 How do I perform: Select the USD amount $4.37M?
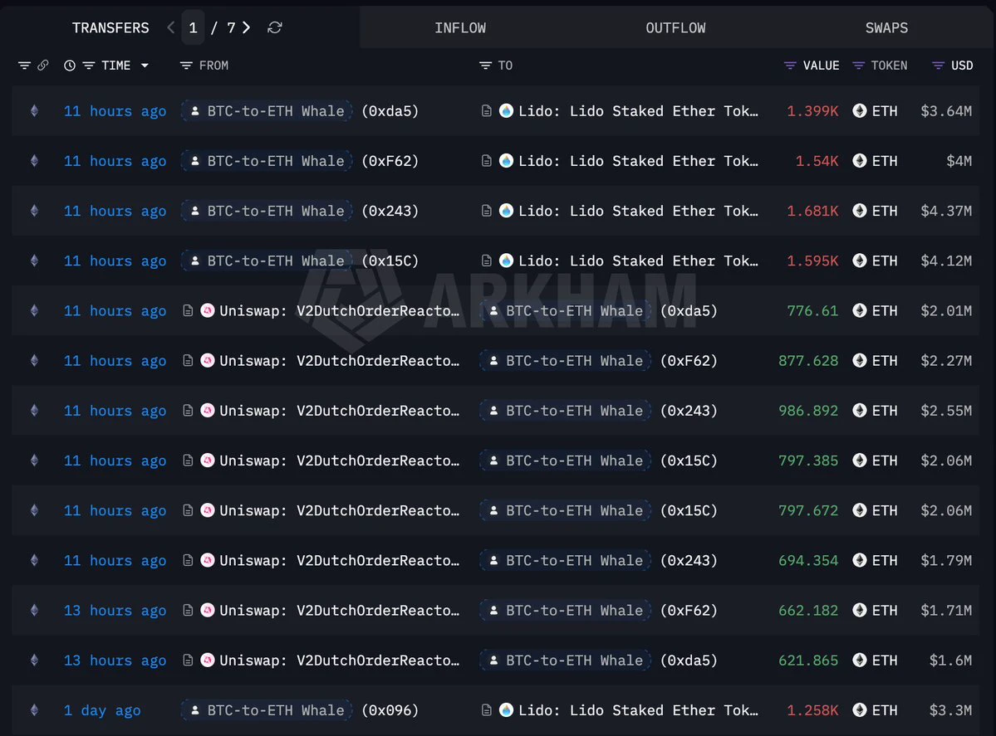[x=946, y=211]
